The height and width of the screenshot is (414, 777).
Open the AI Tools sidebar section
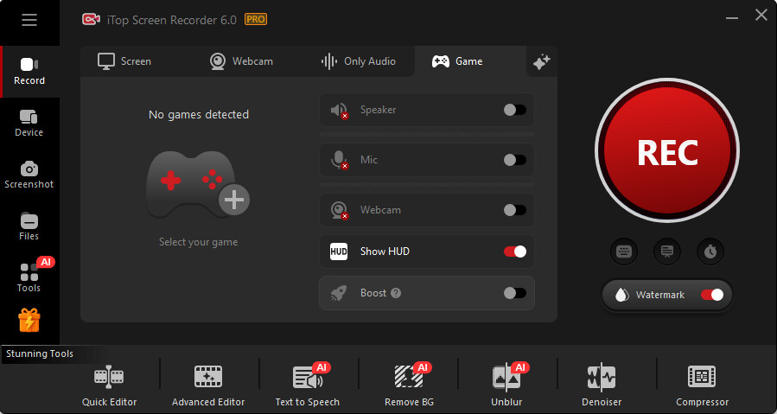tap(29, 277)
